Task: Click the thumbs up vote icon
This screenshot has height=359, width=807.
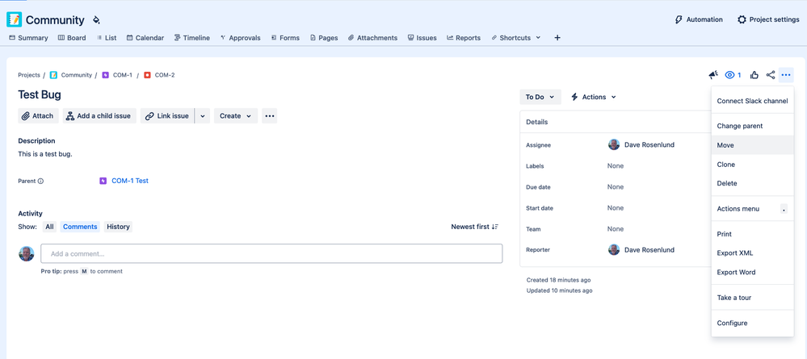Action: (754, 75)
